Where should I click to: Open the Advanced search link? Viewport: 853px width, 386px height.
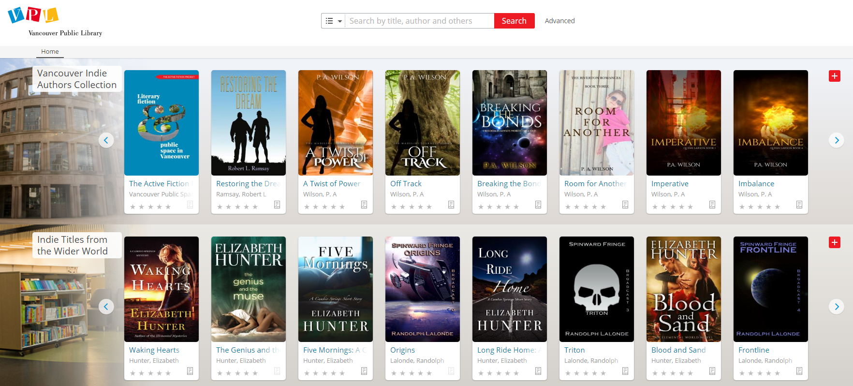coord(559,21)
